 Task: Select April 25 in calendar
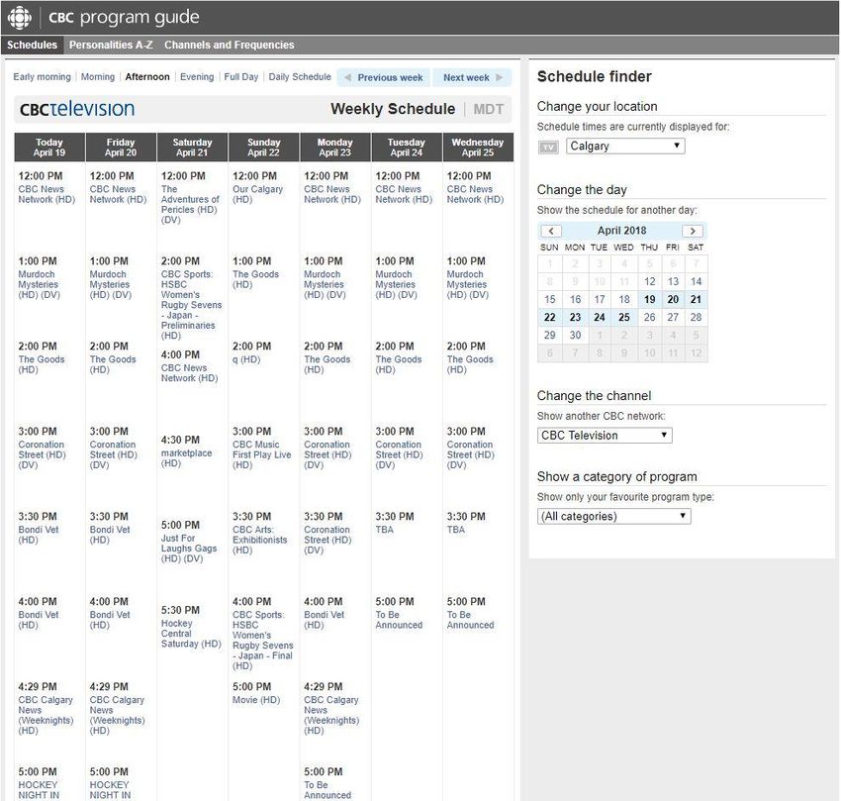click(x=624, y=317)
